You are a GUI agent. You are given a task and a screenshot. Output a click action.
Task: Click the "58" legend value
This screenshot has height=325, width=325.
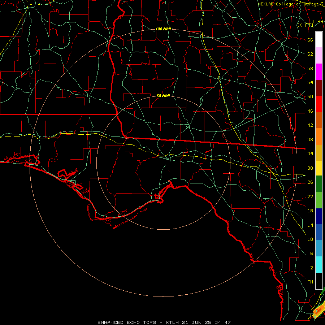[x=310, y=68]
